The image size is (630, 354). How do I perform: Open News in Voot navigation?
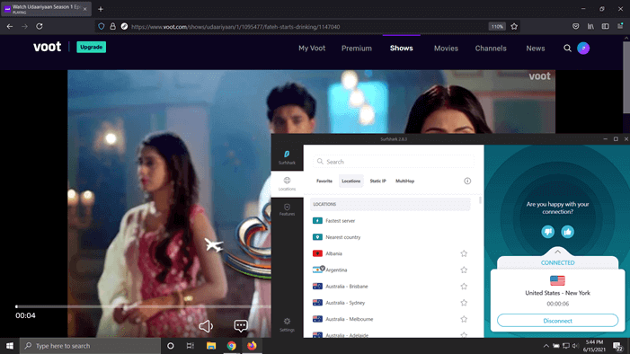[536, 49]
